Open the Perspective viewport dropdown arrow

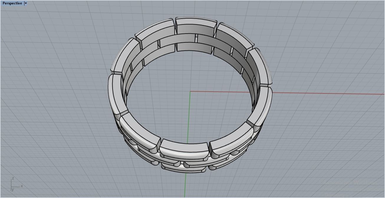26,3
